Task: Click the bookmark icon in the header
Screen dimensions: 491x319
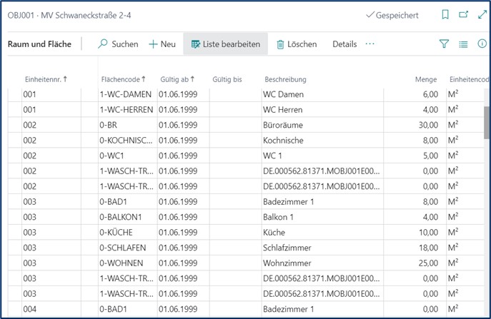Action: pyautogui.click(x=445, y=15)
